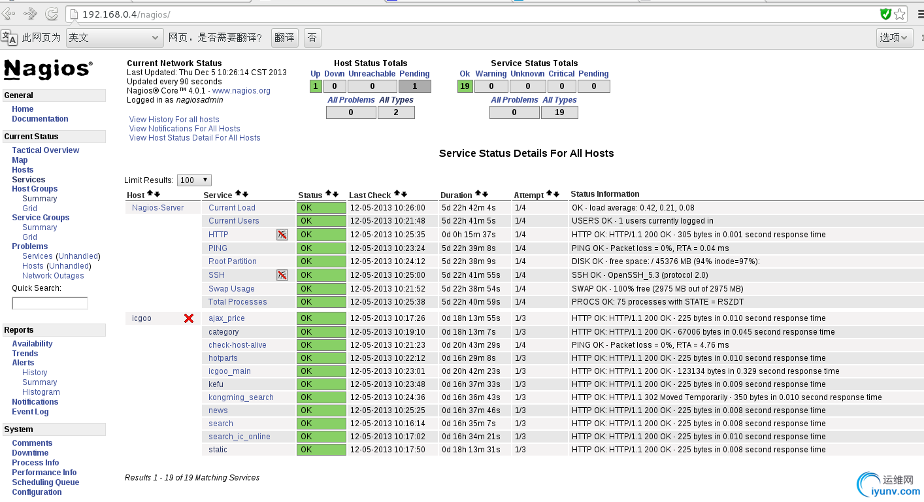The image size is (924, 502).
Task: Click the 翻译 translate button
Action: pyautogui.click(x=284, y=38)
